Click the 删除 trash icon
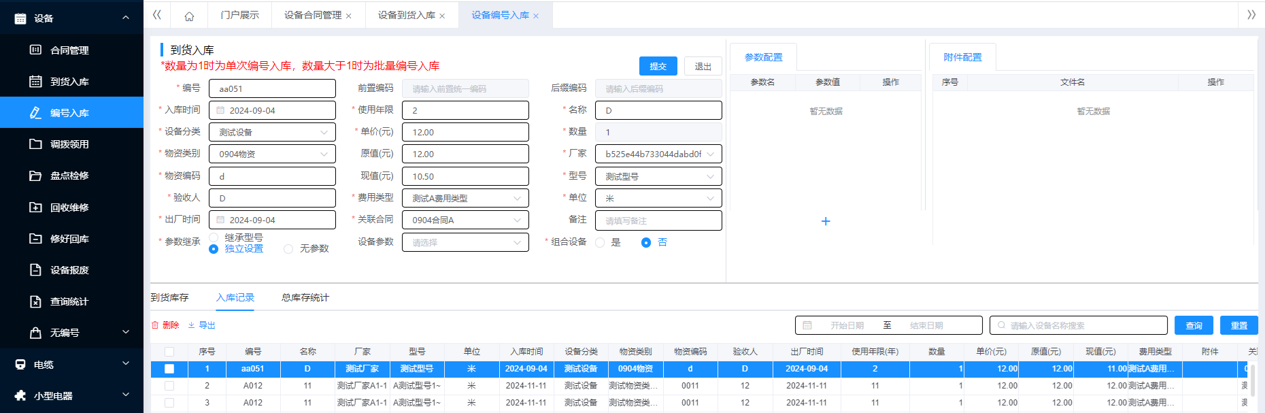1265x413 pixels. (x=155, y=325)
